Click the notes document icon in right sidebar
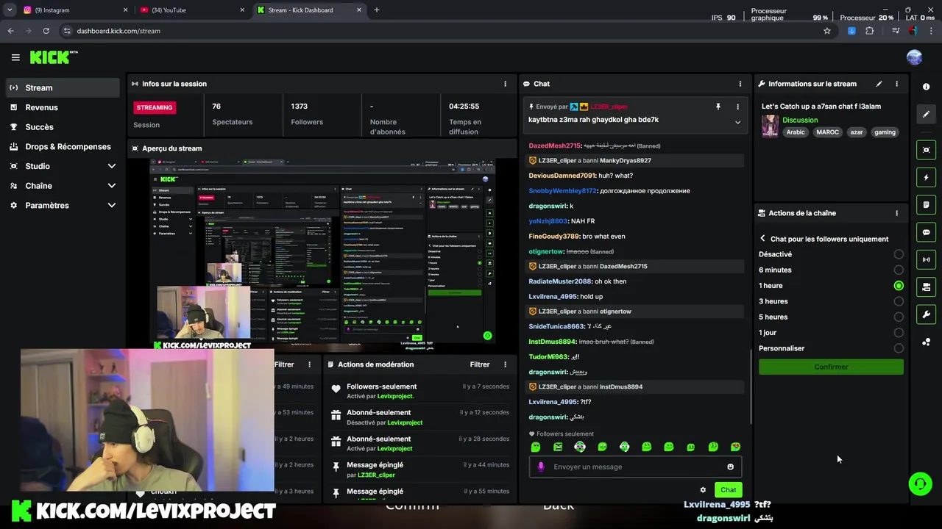 (926, 204)
